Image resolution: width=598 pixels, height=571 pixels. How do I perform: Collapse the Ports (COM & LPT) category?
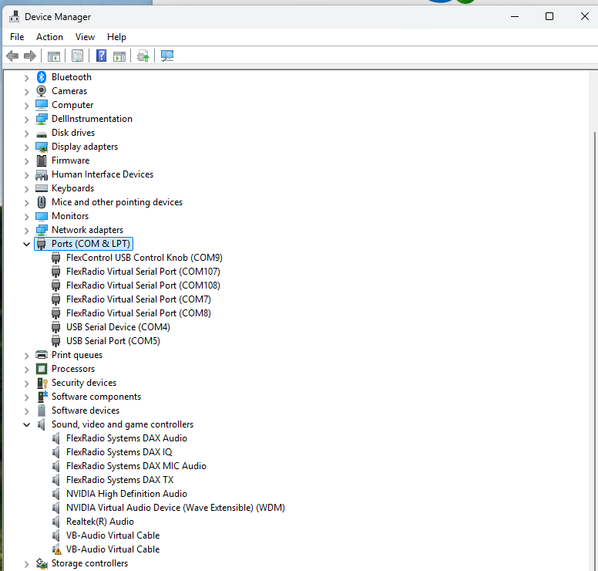pos(26,244)
